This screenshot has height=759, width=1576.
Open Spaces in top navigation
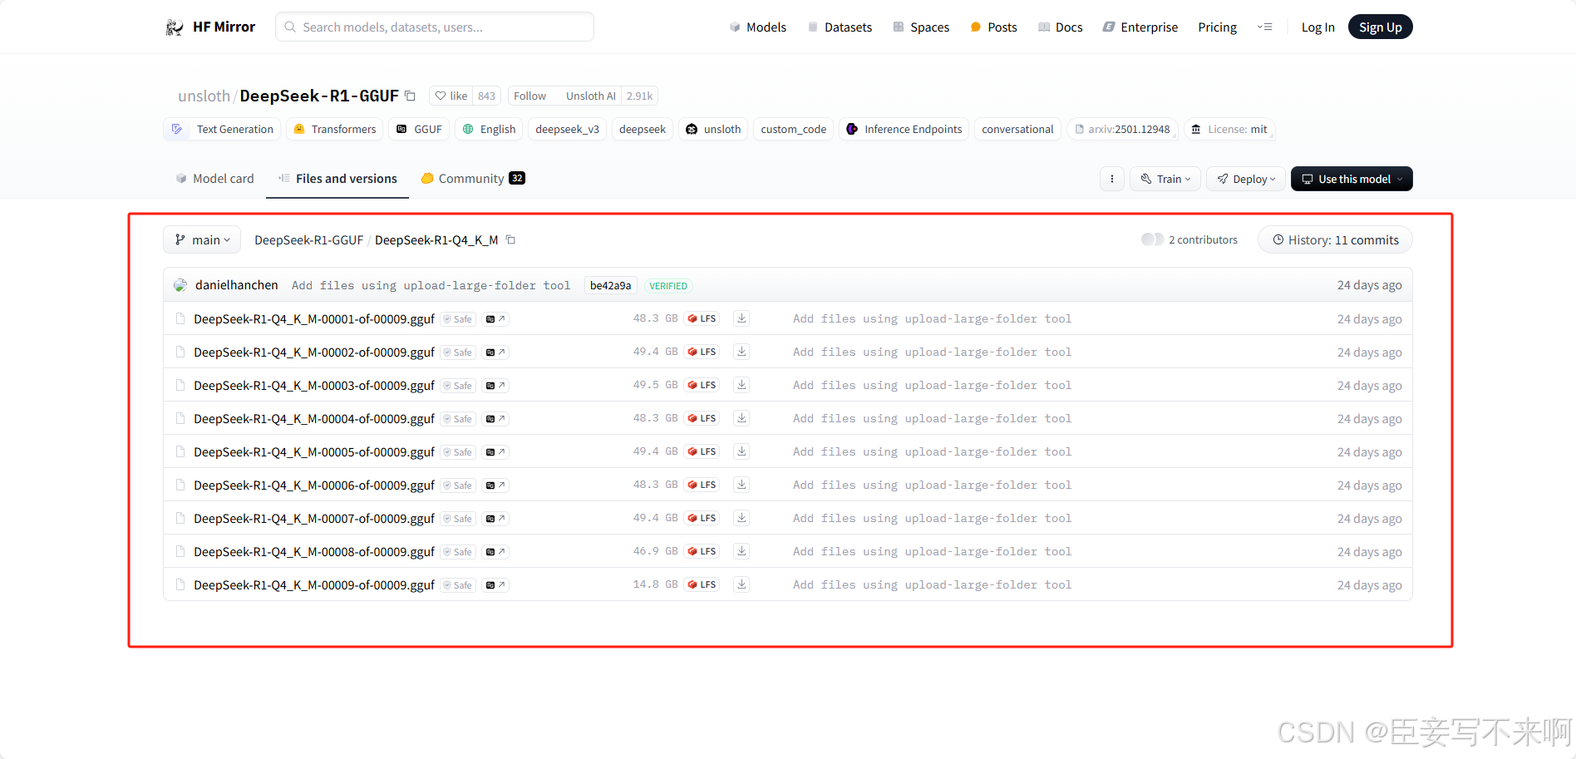point(921,27)
